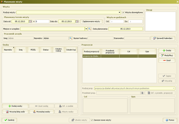Click the Opis column header in Propozycje

pyautogui.click(x=147, y=51)
